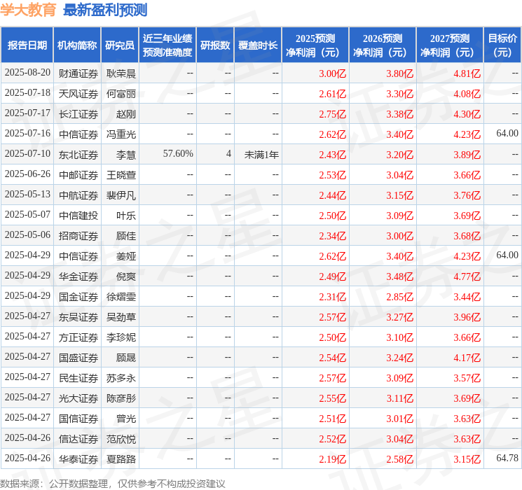Select the 信达证券 institution cell
522x490 pixels.
pyautogui.click(x=78, y=439)
